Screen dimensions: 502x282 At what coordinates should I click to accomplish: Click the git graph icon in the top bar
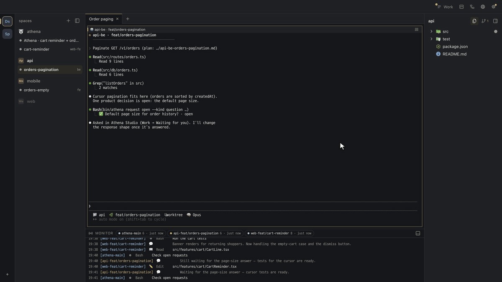point(472,7)
